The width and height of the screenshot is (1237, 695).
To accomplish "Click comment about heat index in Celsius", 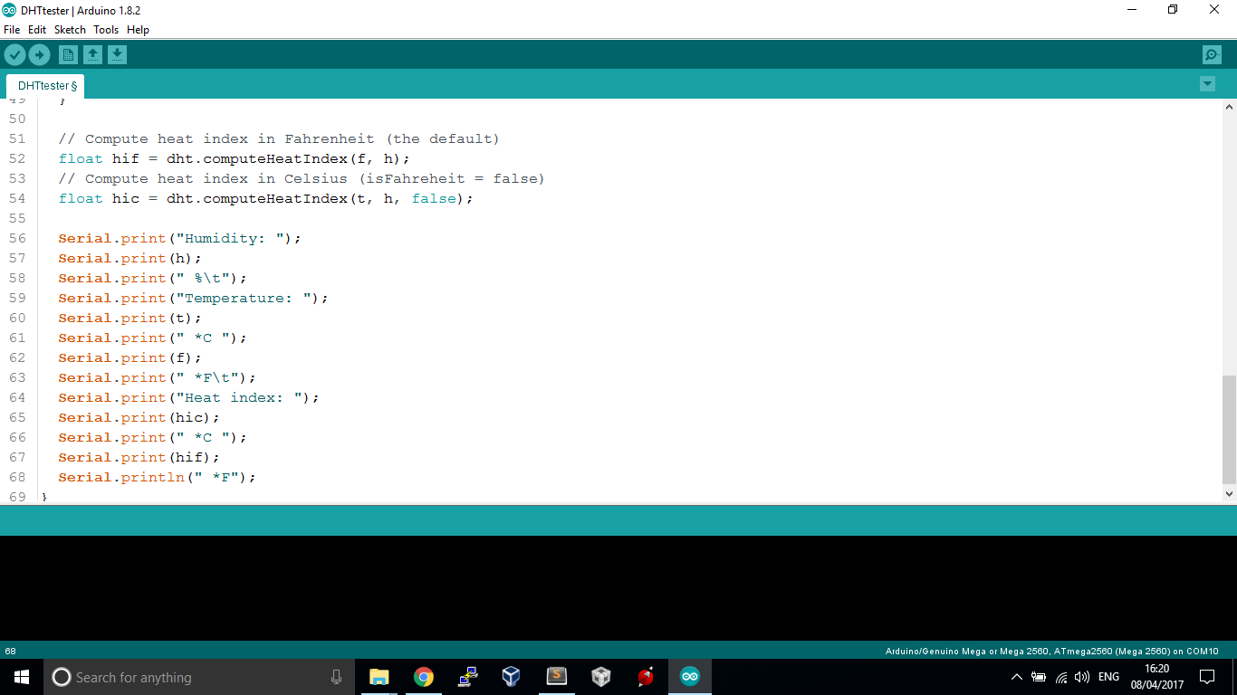I will (x=302, y=178).
